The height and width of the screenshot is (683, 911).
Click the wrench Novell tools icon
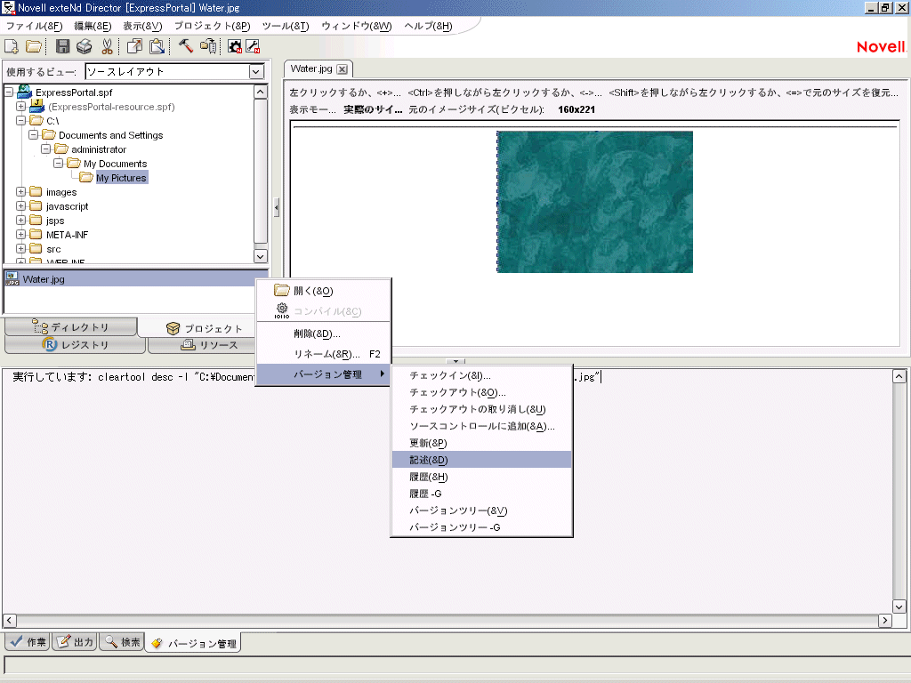[x=253, y=46]
